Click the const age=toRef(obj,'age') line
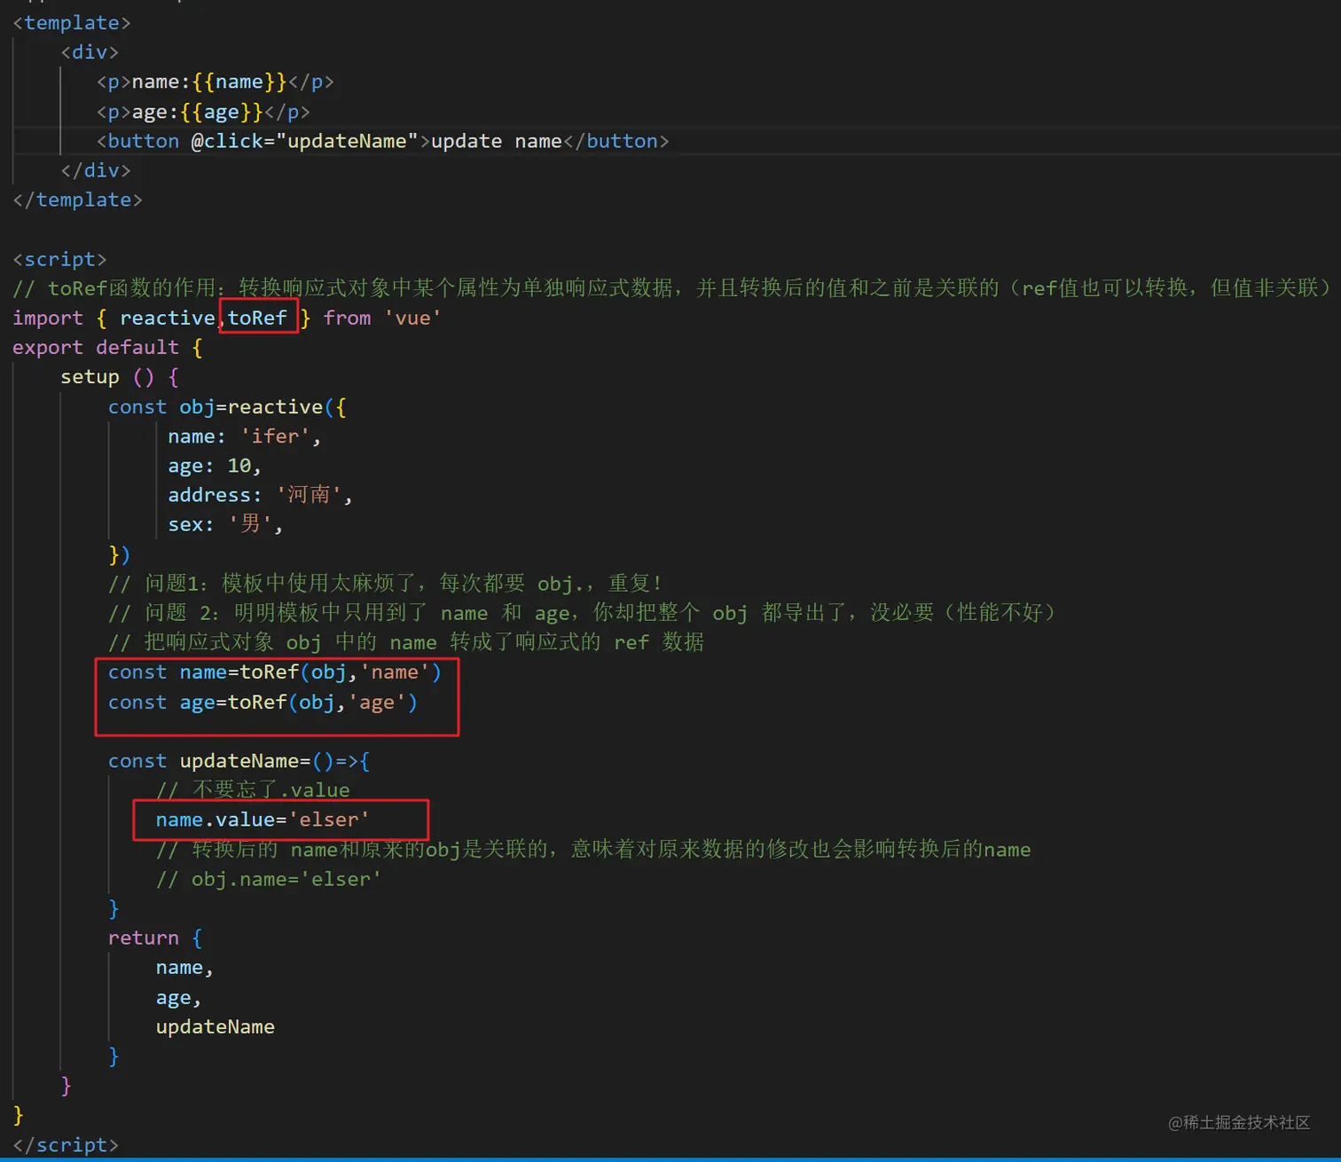 [263, 703]
